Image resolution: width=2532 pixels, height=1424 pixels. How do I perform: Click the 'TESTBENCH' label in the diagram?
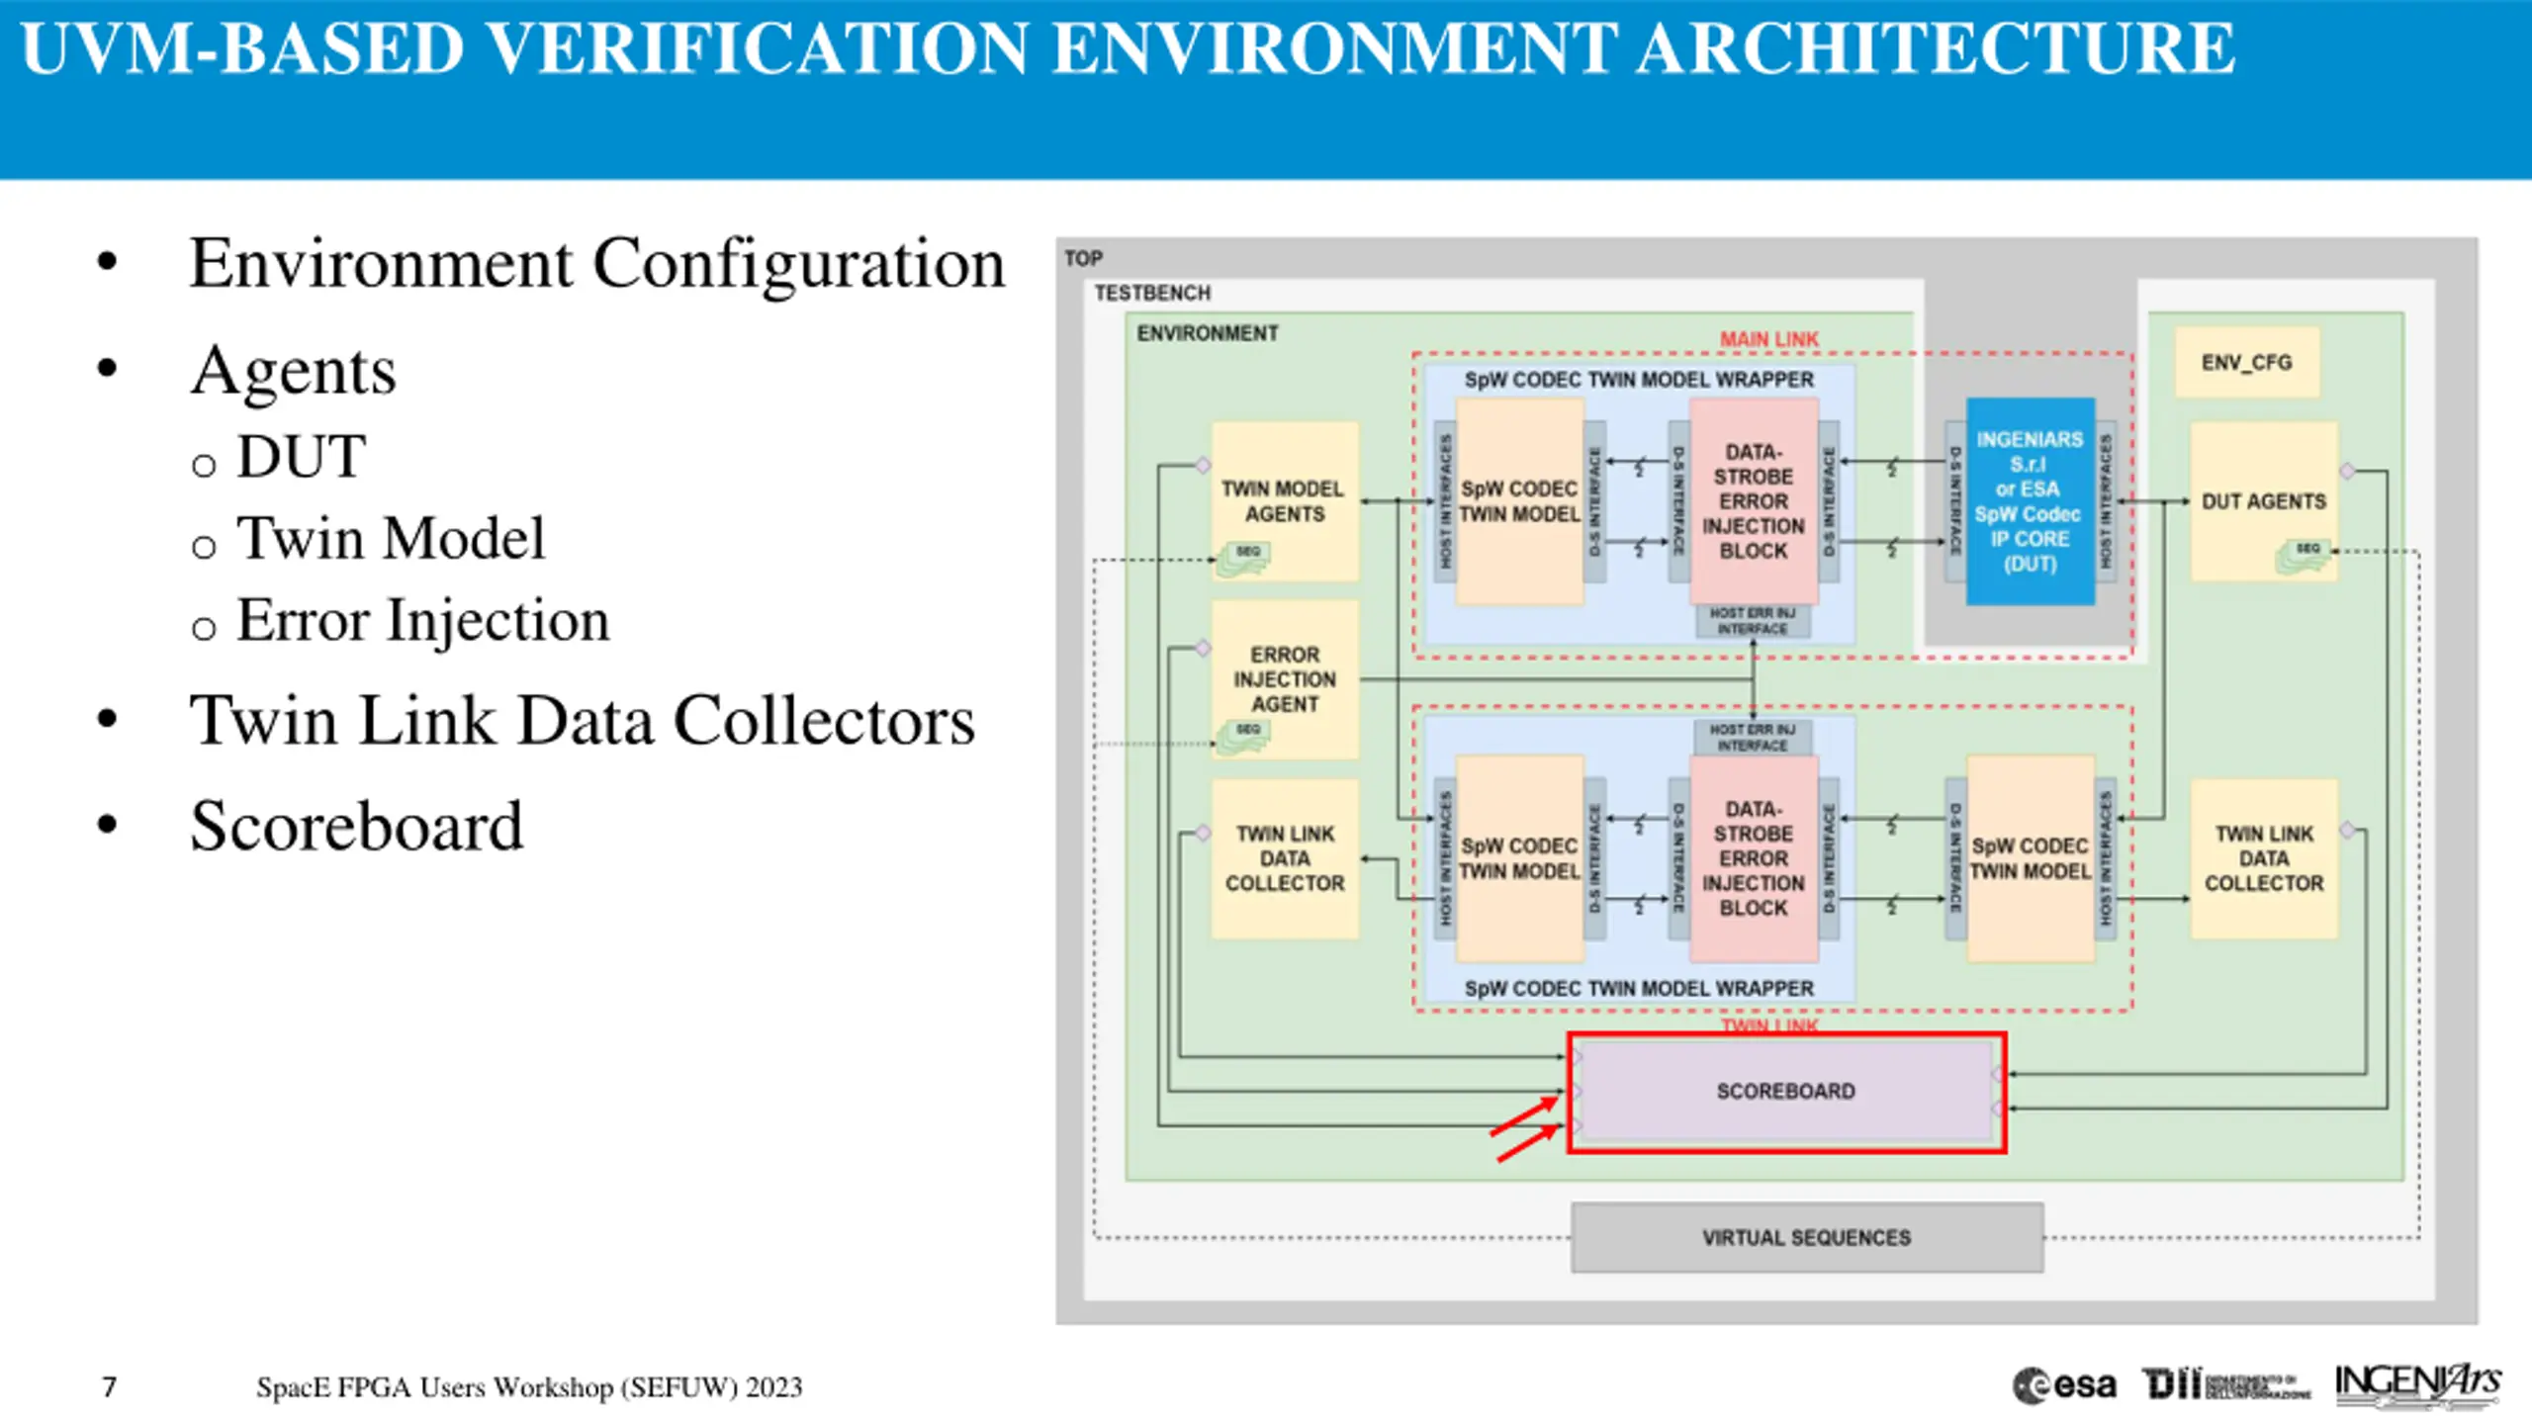point(1152,293)
